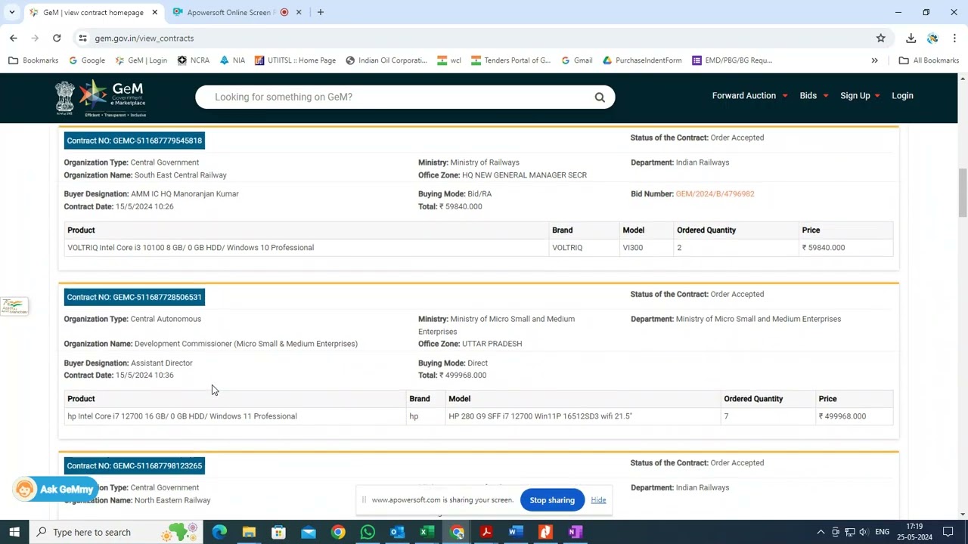
Task: Open the Indian Oil Corporation bookmark
Action: tap(386, 60)
